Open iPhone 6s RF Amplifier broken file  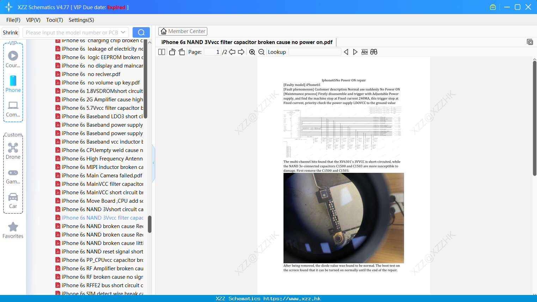99,269
